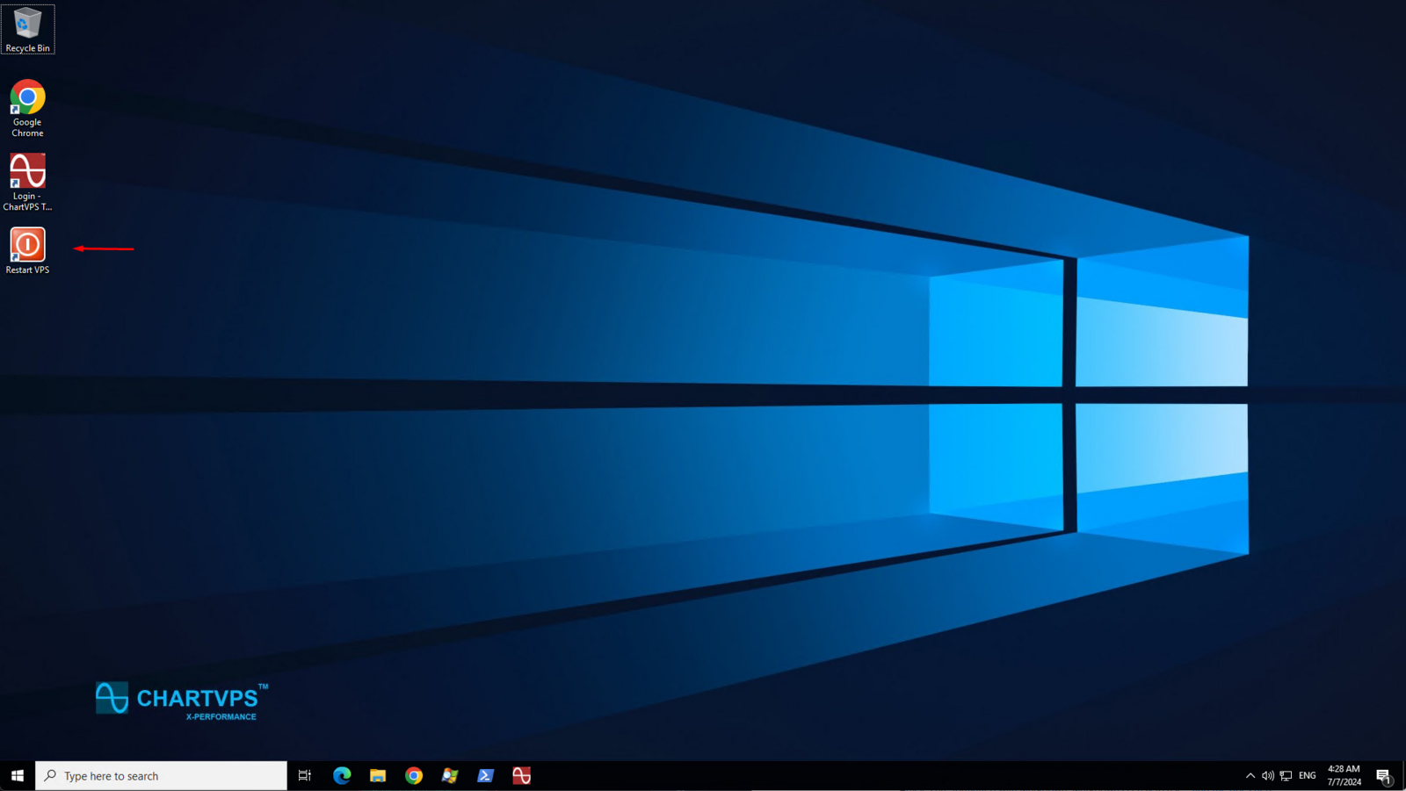
Task: Launch Chrome from the taskbar
Action: coord(414,775)
